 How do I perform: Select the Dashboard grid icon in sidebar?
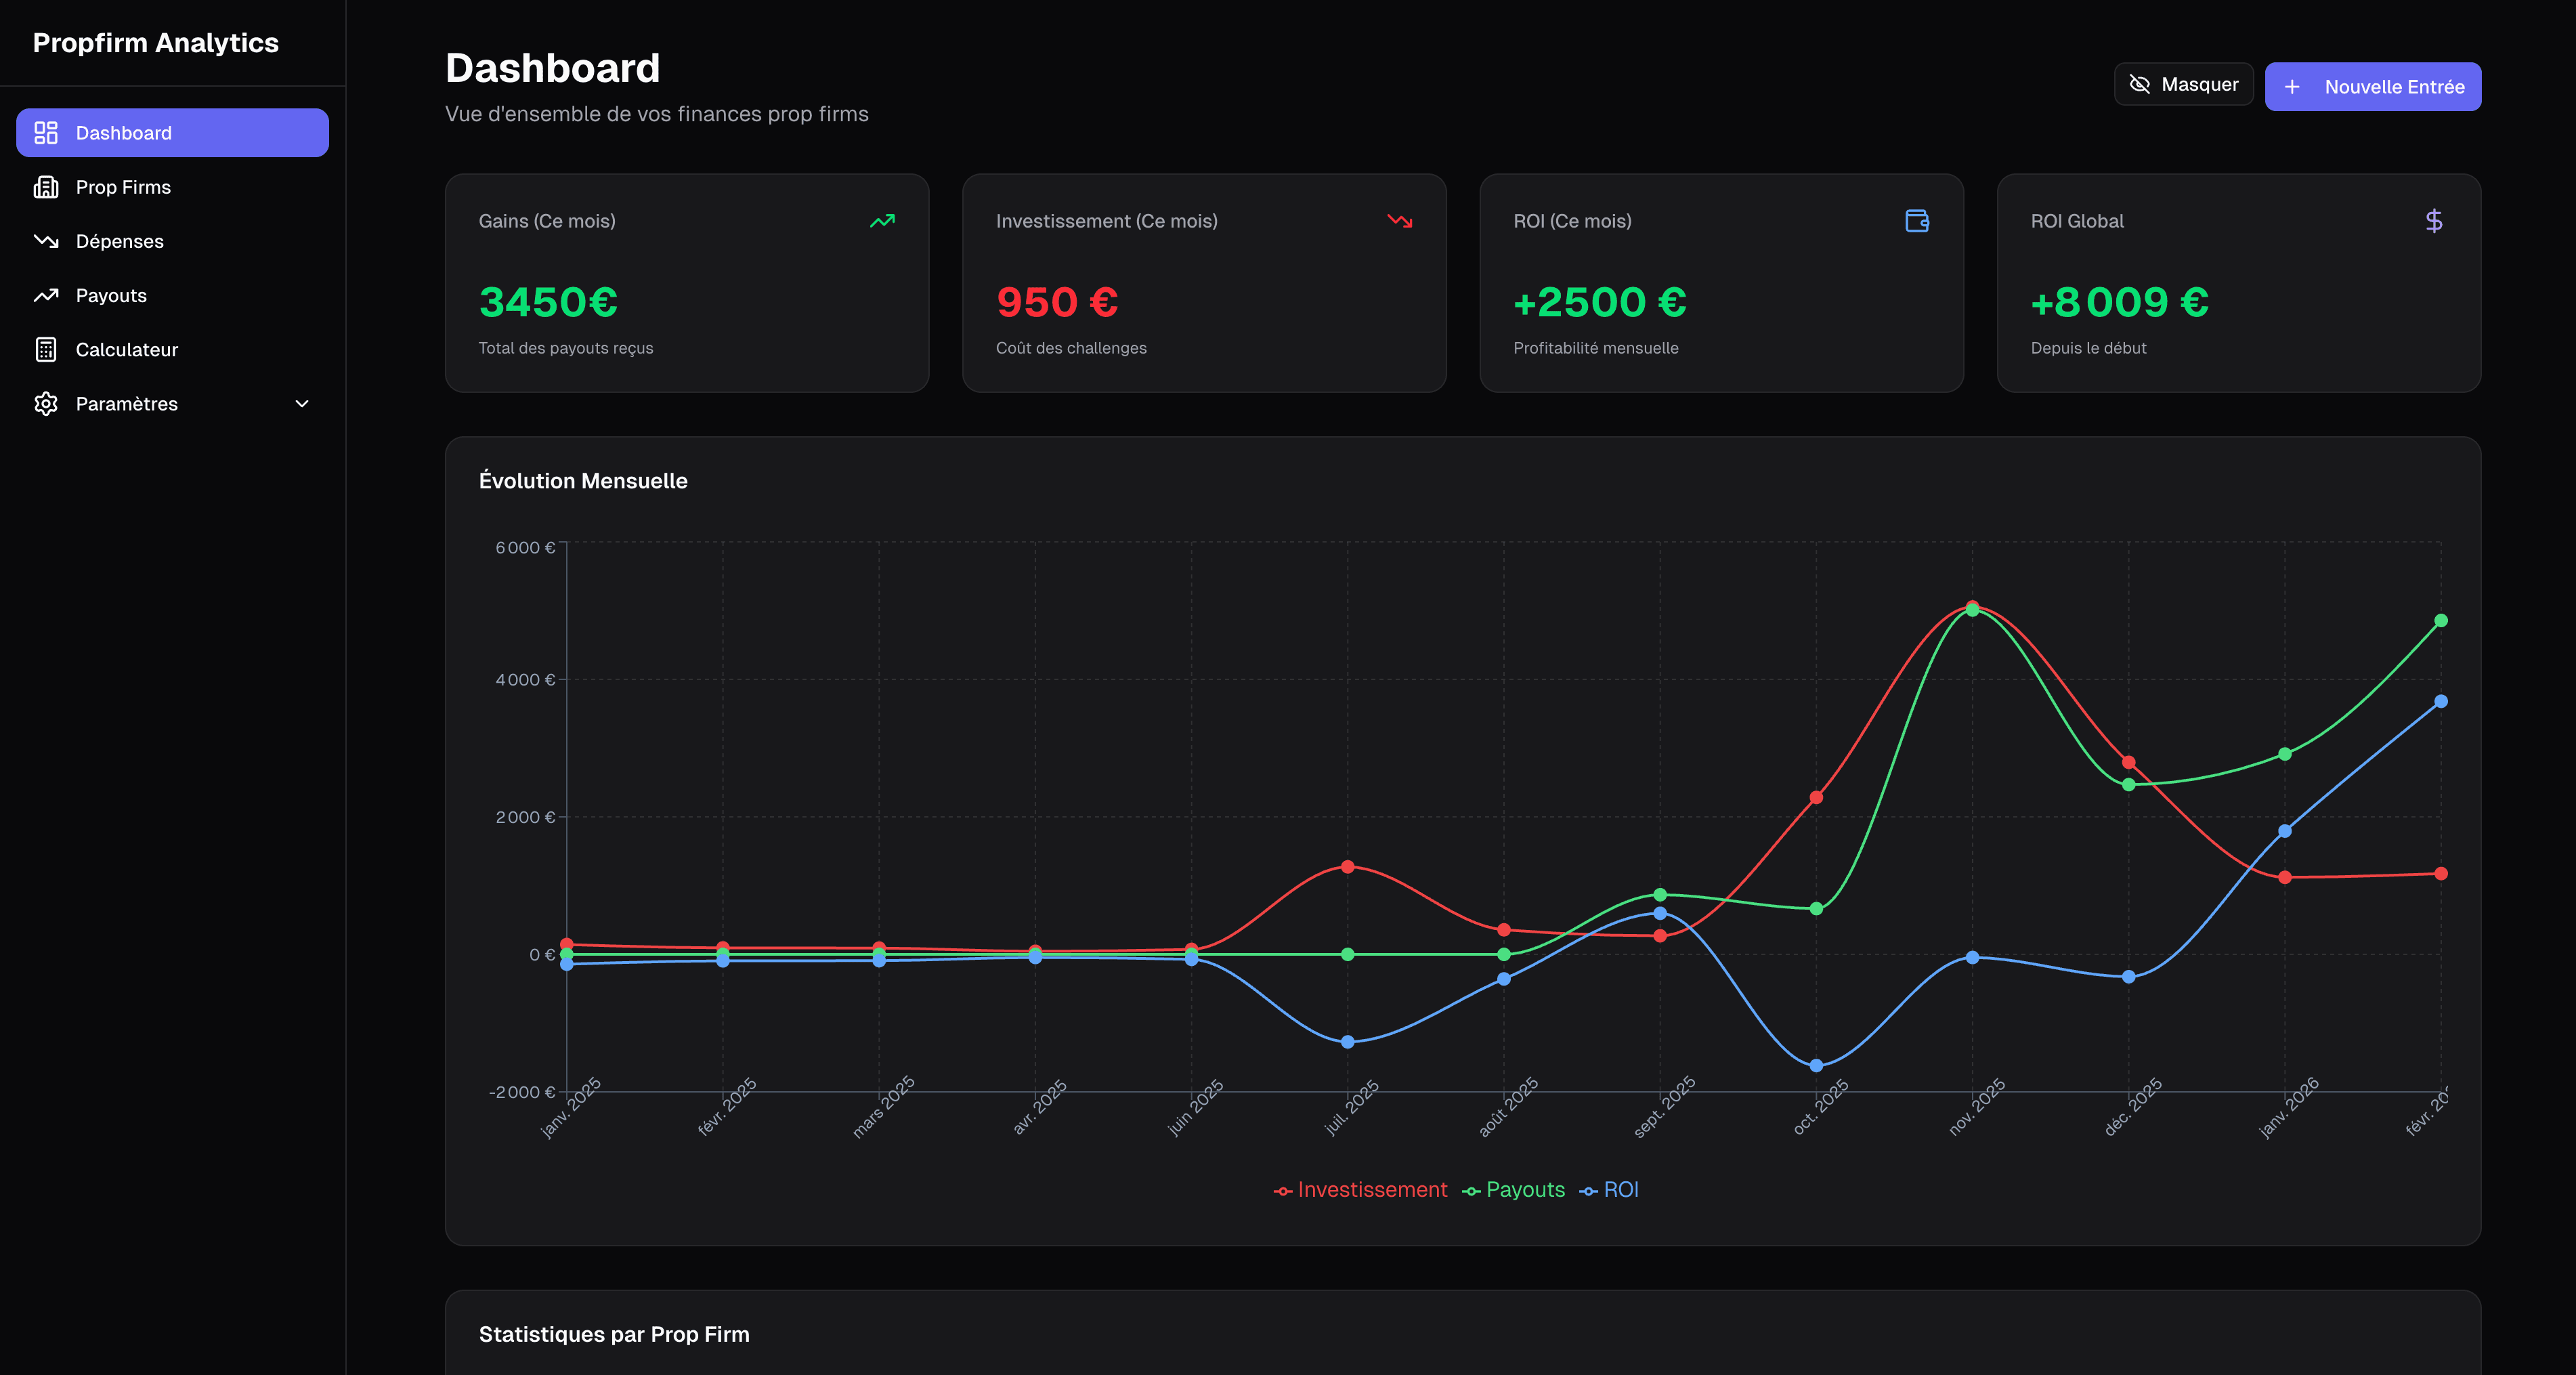46,132
